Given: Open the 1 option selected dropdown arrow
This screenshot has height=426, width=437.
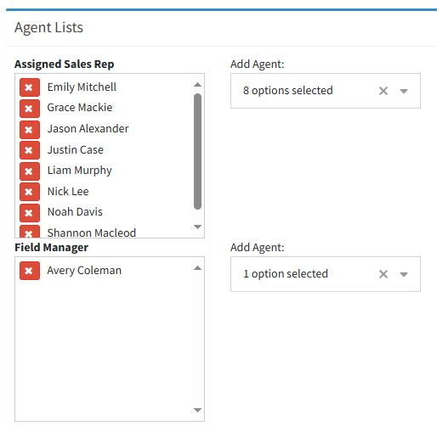Looking at the screenshot, I should coord(404,274).
